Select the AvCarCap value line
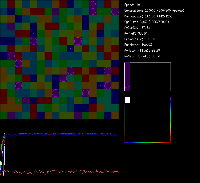 coord(137,28)
